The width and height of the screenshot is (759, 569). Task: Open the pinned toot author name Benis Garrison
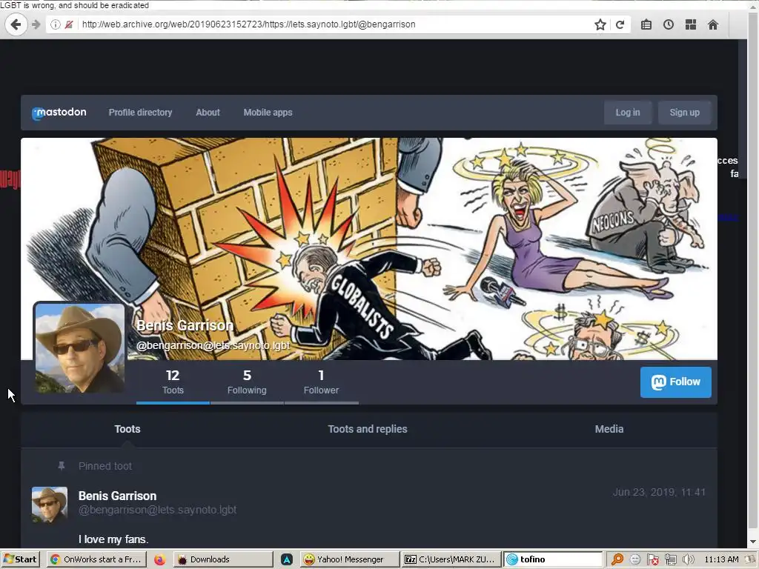point(118,496)
